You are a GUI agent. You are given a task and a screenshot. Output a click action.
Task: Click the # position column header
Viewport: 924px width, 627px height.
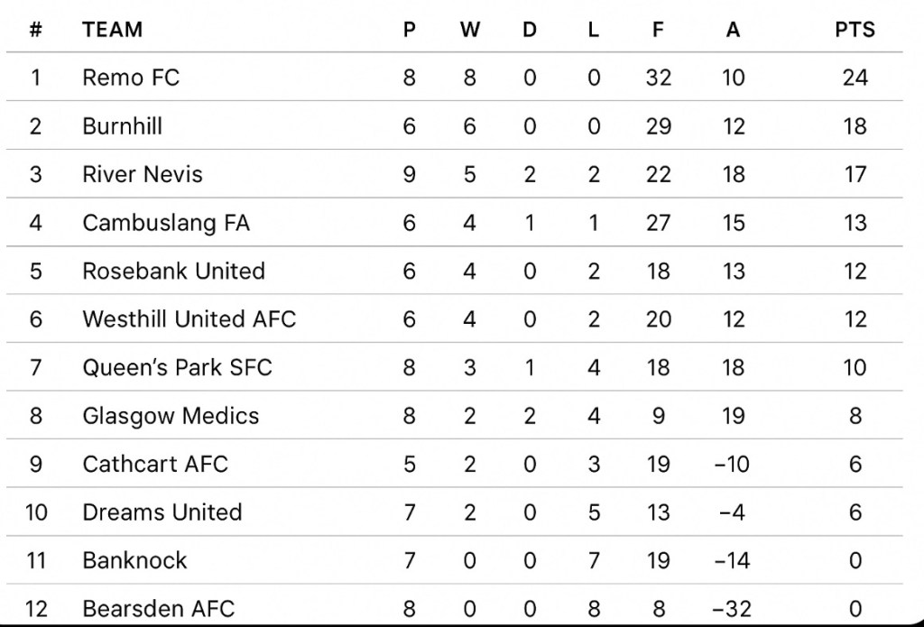36,30
